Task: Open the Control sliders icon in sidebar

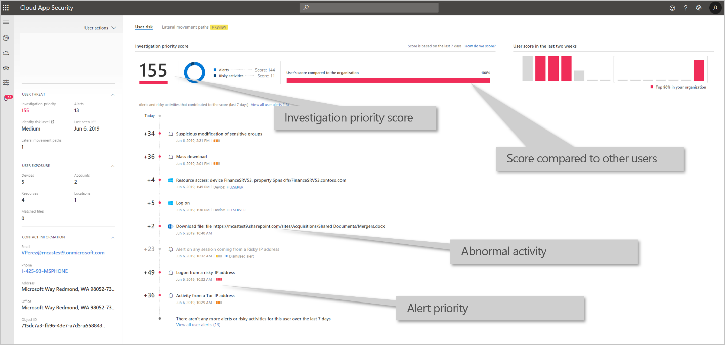Action: [x=6, y=82]
